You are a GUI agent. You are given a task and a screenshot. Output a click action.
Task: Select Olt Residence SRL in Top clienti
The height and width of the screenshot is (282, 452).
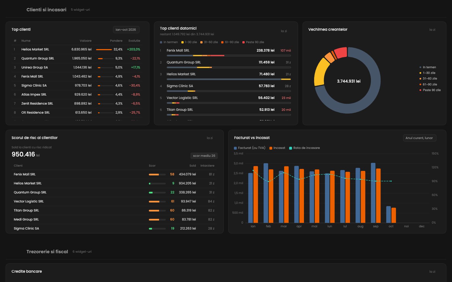click(x=77, y=113)
